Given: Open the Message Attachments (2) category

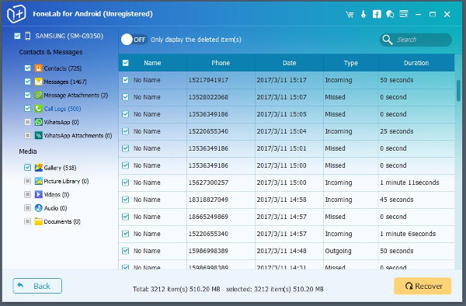Looking at the screenshot, I should tap(76, 95).
